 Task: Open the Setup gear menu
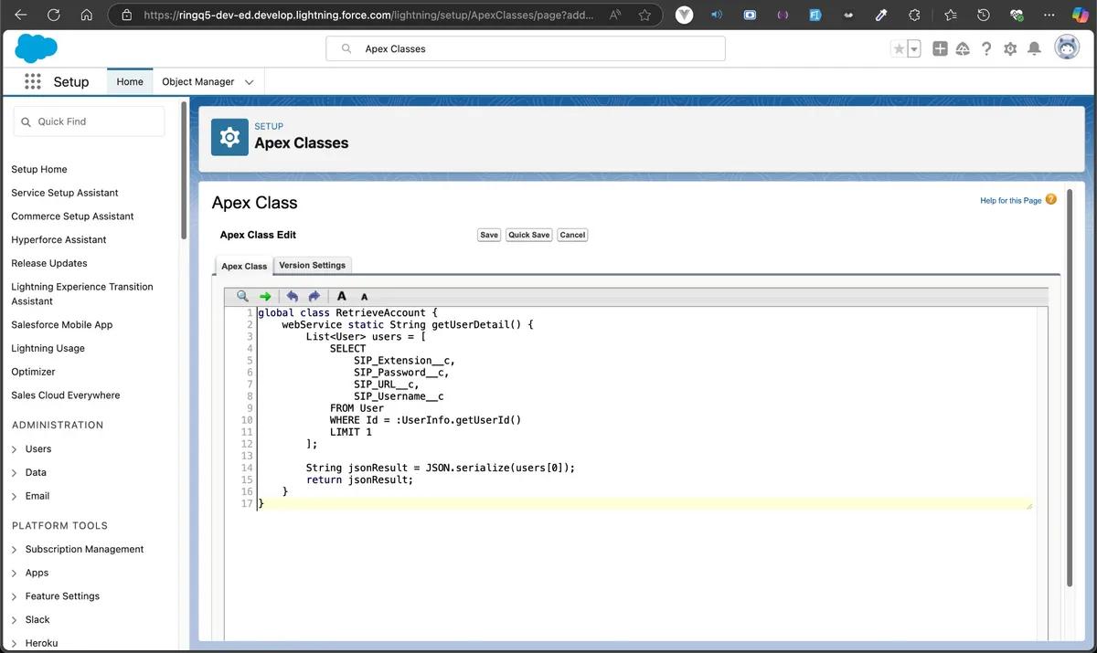coord(1010,48)
